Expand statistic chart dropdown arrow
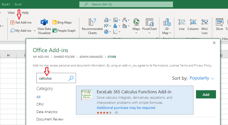Viewport: 228px width, 125px height. [120, 26]
